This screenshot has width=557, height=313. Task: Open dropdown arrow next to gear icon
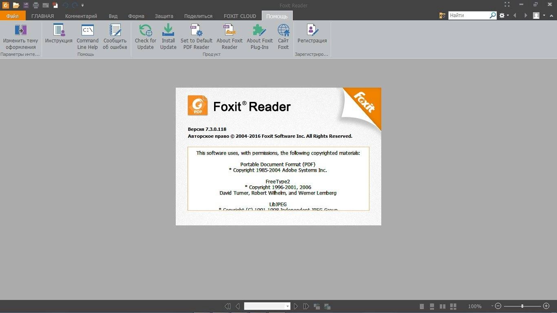click(x=508, y=15)
